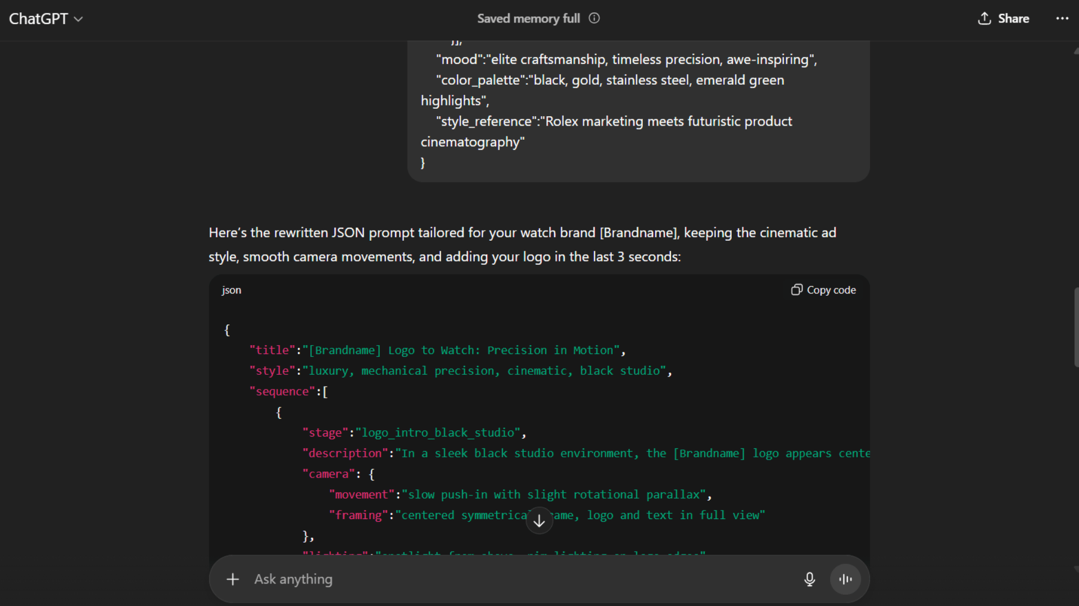Click the info icon beside Saved memory full
This screenshot has height=606, width=1079.
[x=594, y=19]
